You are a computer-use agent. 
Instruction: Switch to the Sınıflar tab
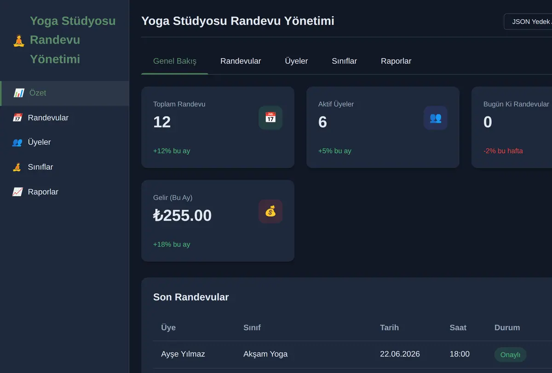click(345, 61)
